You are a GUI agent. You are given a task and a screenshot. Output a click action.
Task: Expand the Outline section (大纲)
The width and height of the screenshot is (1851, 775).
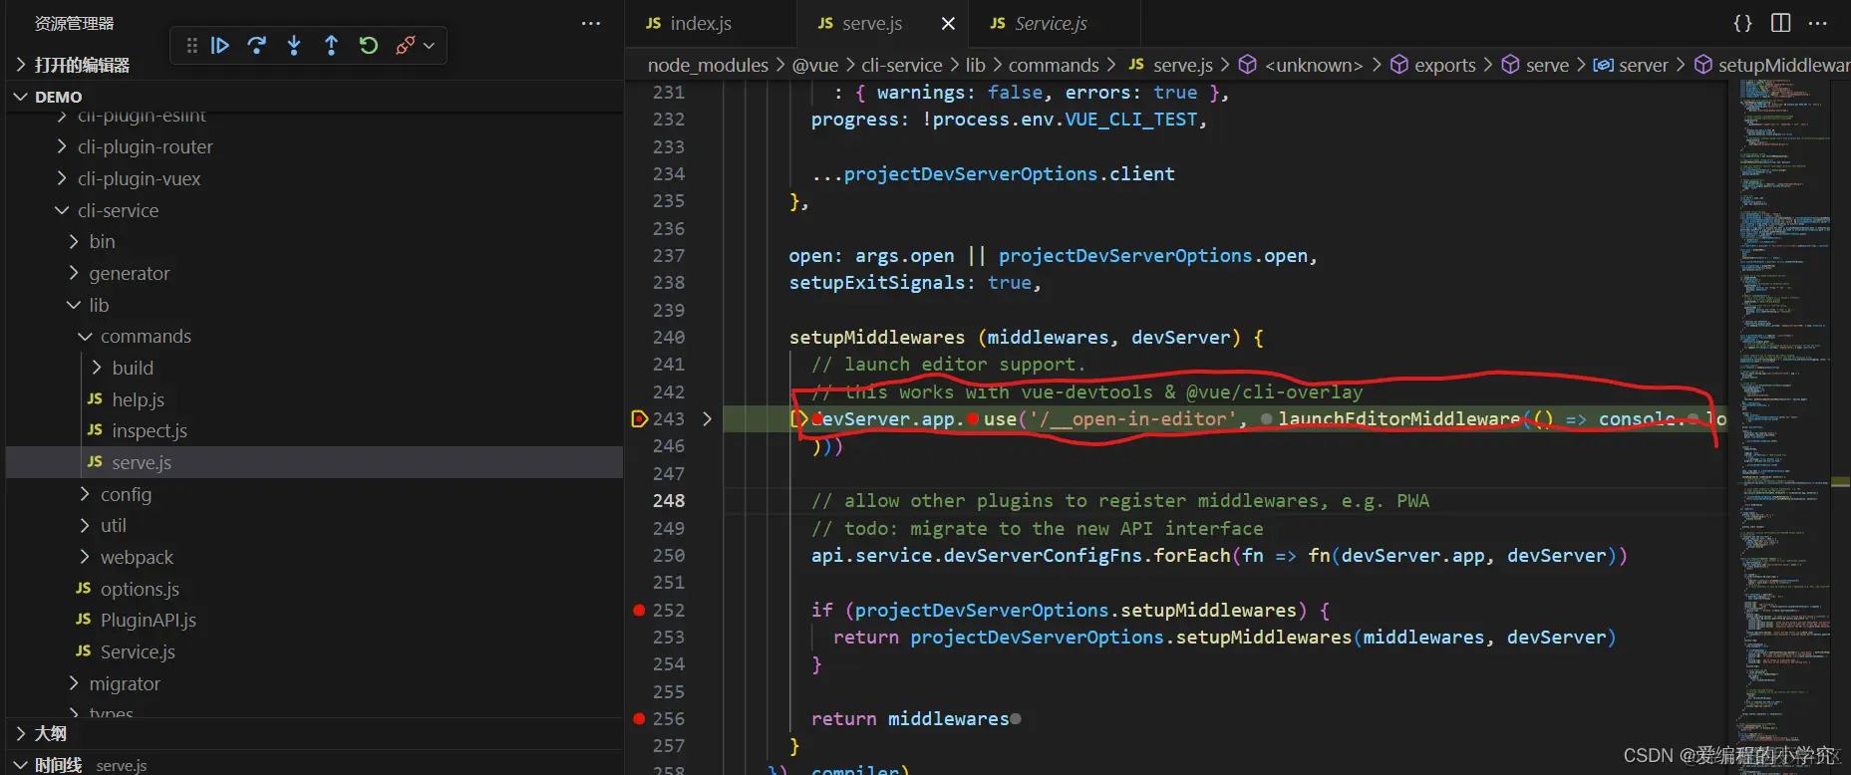point(51,733)
